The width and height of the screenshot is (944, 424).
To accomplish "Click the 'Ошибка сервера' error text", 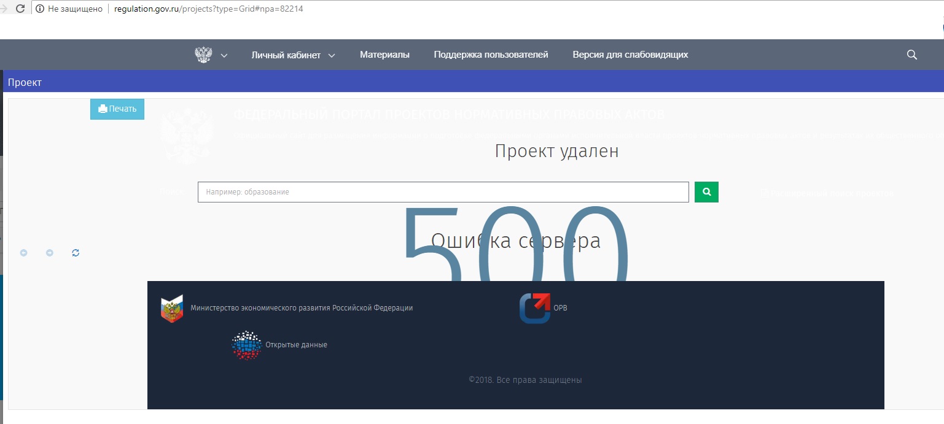I will tap(516, 241).
